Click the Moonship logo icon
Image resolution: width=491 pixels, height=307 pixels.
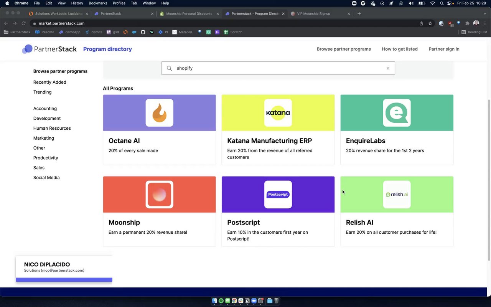[x=159, y=195]
